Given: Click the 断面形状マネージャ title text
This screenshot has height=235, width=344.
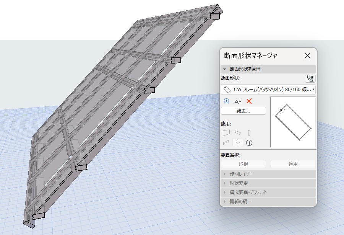Looking at the screenshot, I should [x=251, y=55].
